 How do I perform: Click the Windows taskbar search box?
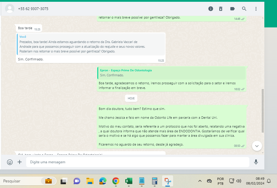click(x=28, y=181)
